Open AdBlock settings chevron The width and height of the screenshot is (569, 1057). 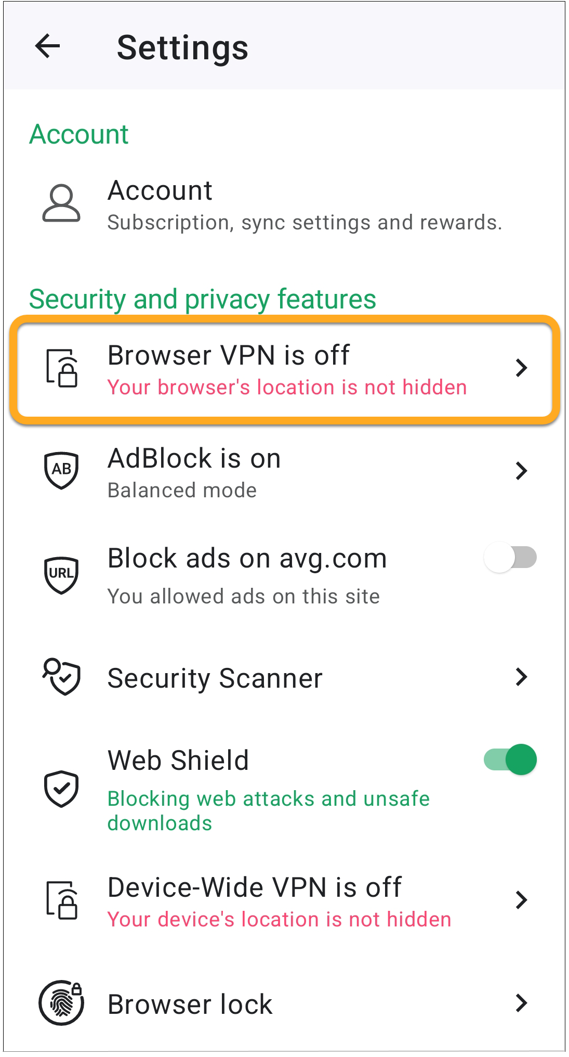521,471
